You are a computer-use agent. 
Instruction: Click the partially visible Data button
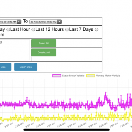tap(6, 67)
